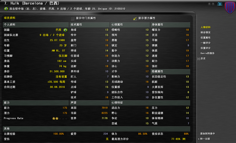Click the Barcelona club crest
This screenshot has width=236, height=143.
click(230, 7)
